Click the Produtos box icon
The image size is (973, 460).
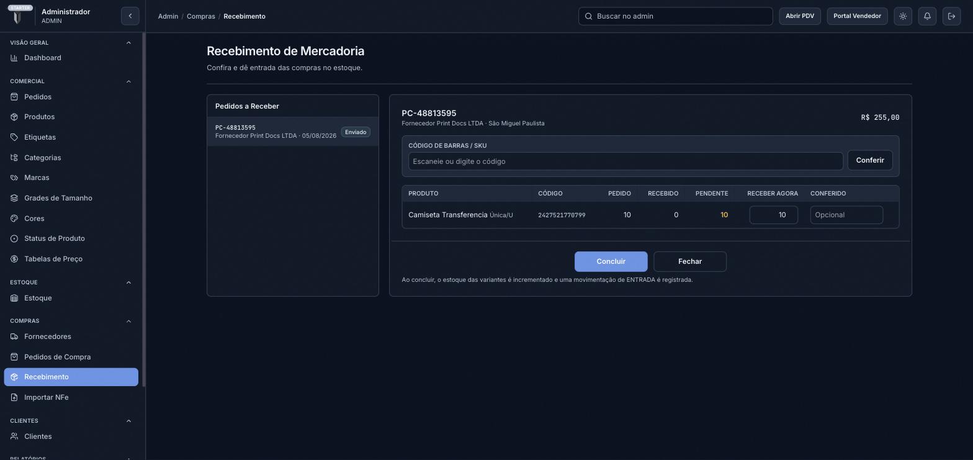(14, 117)
